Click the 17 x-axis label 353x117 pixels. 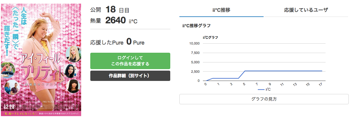[x=321, y=84]
